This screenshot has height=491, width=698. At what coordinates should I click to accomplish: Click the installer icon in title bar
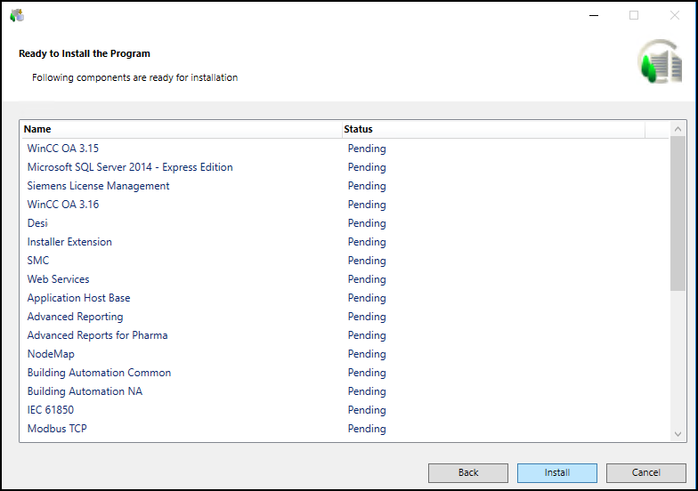(17, 15)
